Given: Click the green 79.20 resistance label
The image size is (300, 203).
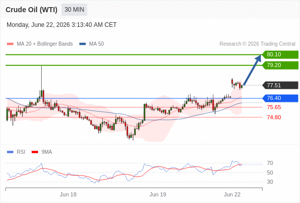Looking at the screenshot, I should click(x=280, y=65).
